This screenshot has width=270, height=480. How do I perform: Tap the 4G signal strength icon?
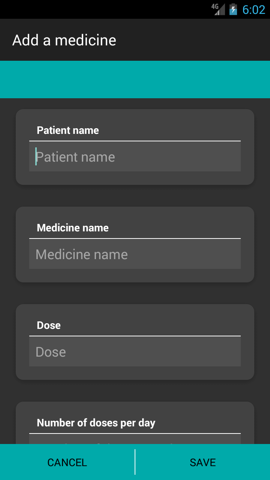[218, 9]
